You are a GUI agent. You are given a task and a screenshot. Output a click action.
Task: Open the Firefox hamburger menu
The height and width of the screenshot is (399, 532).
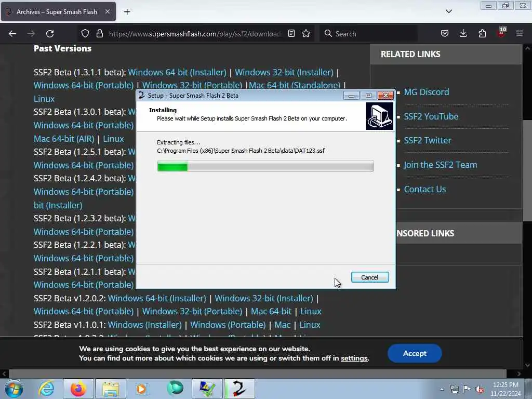[520, 33]
